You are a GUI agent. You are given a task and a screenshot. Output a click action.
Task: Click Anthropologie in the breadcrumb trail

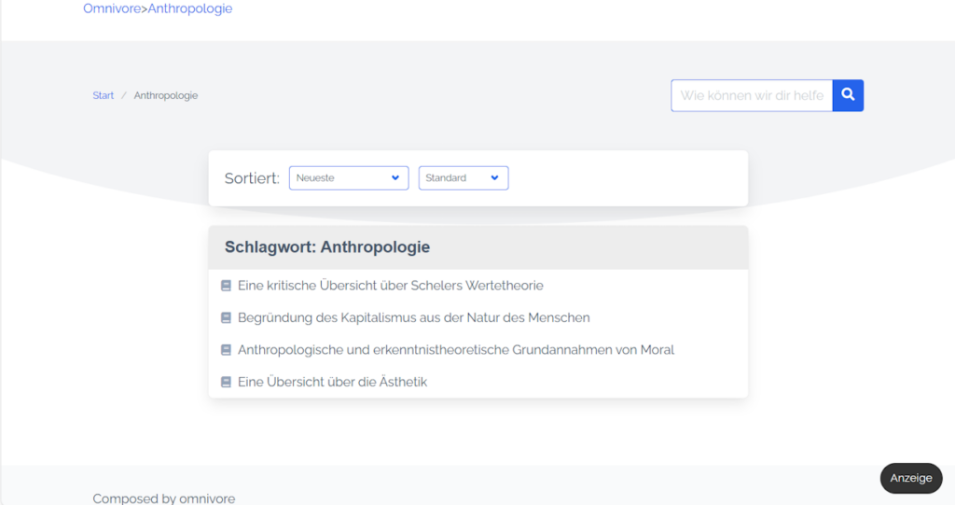[166, 95]
